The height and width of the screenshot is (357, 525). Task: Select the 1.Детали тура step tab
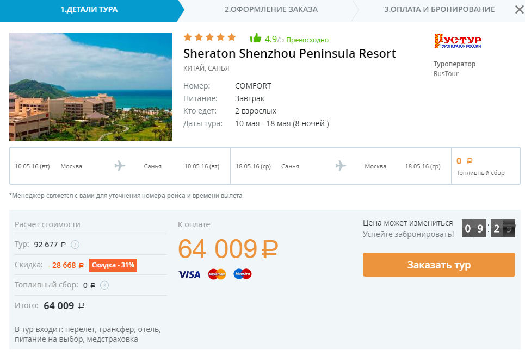pos(89,10)
